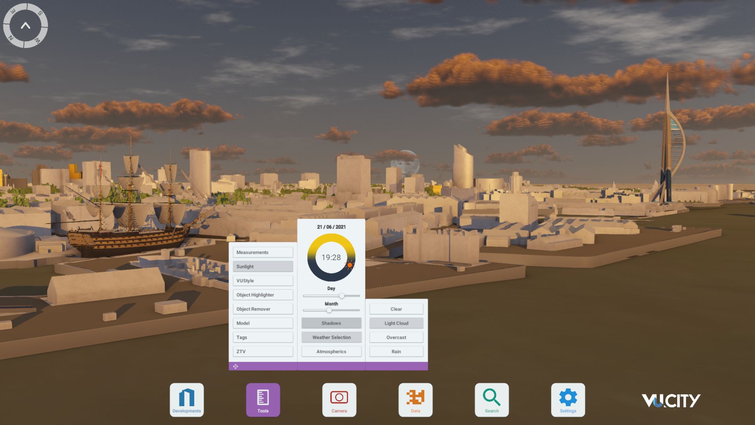Set the weather to Clear
Viewport: 755px width, 425px height.
tap(396, 309)
